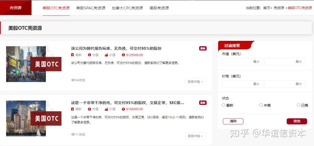Select the 未售 status radio button

(x=261, y=105)
